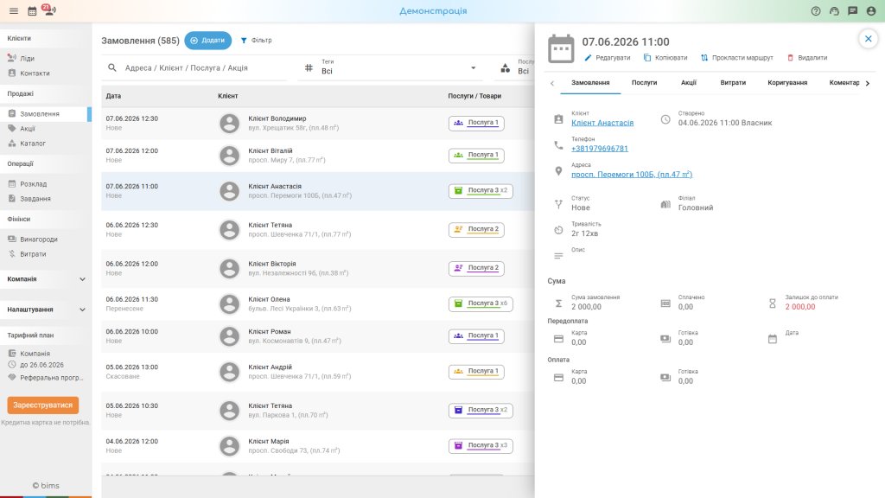
Task: Switch to the Витрати tab
Action: pos(733,82)
